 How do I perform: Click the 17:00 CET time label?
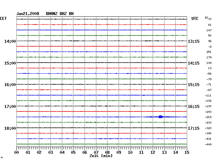coord(10,107)
